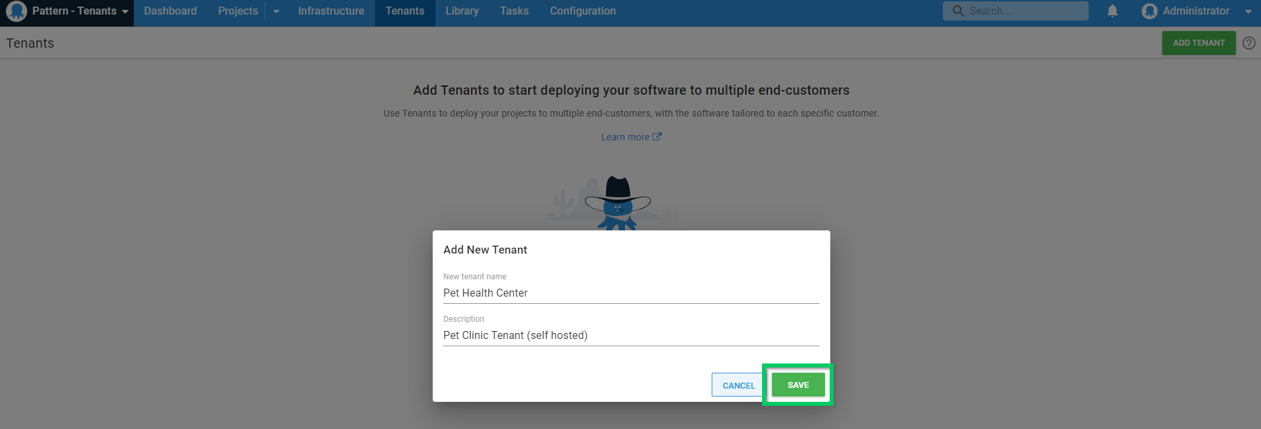Switch to the Library section
The image size is (1261, 429).
(x=462, y=11)
